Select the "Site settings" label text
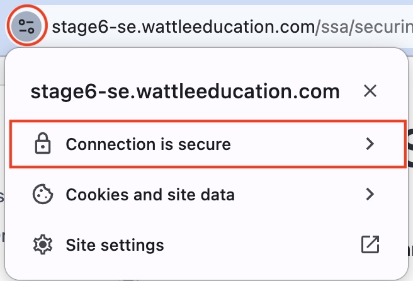 tap(115, 244)
